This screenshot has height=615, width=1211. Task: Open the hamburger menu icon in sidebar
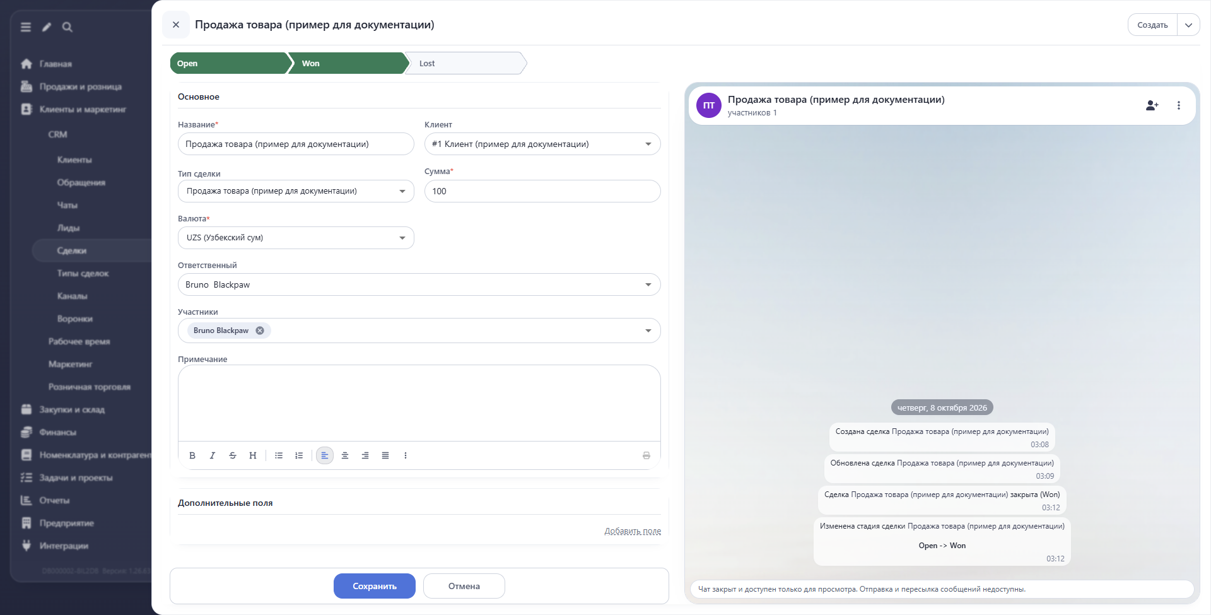pyautogui.click(x=26, y=27)
